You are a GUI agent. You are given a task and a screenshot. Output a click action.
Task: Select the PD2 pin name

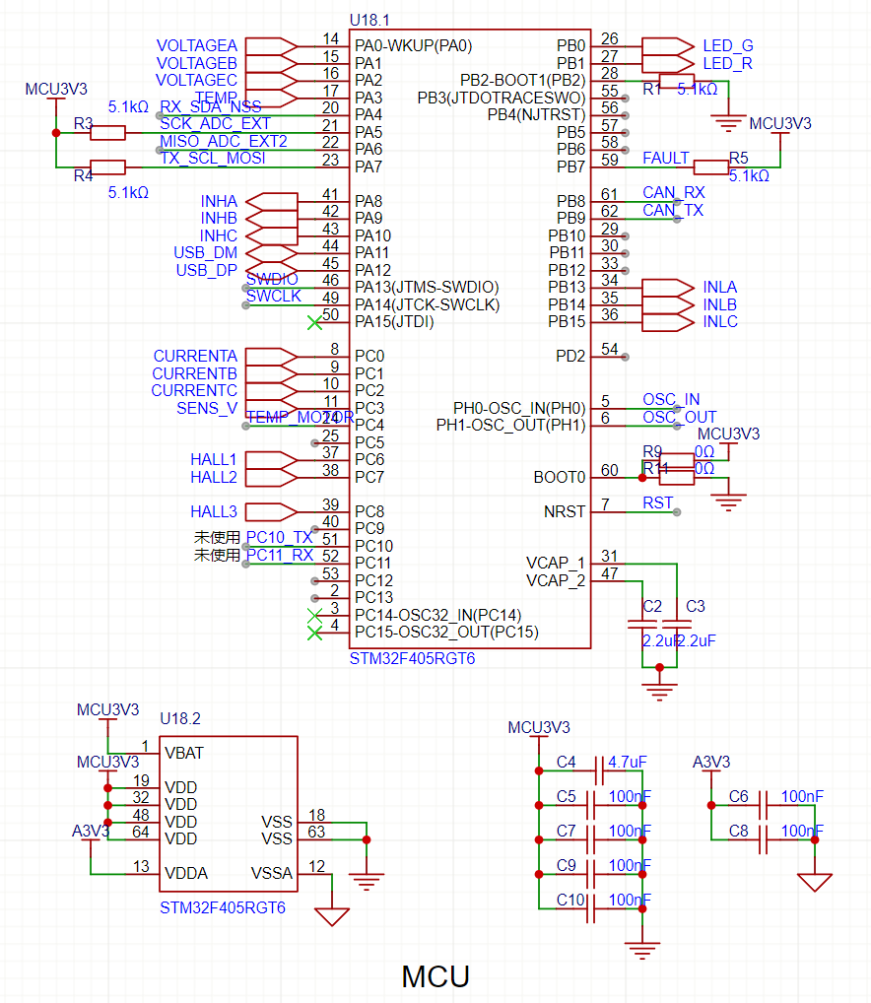[570, 357]
